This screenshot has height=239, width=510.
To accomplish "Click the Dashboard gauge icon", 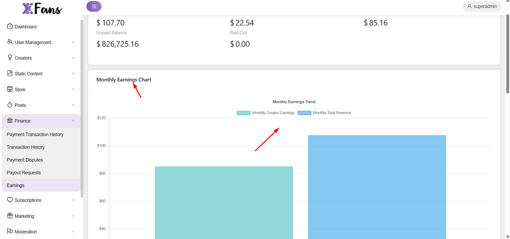I will point(10,26).
